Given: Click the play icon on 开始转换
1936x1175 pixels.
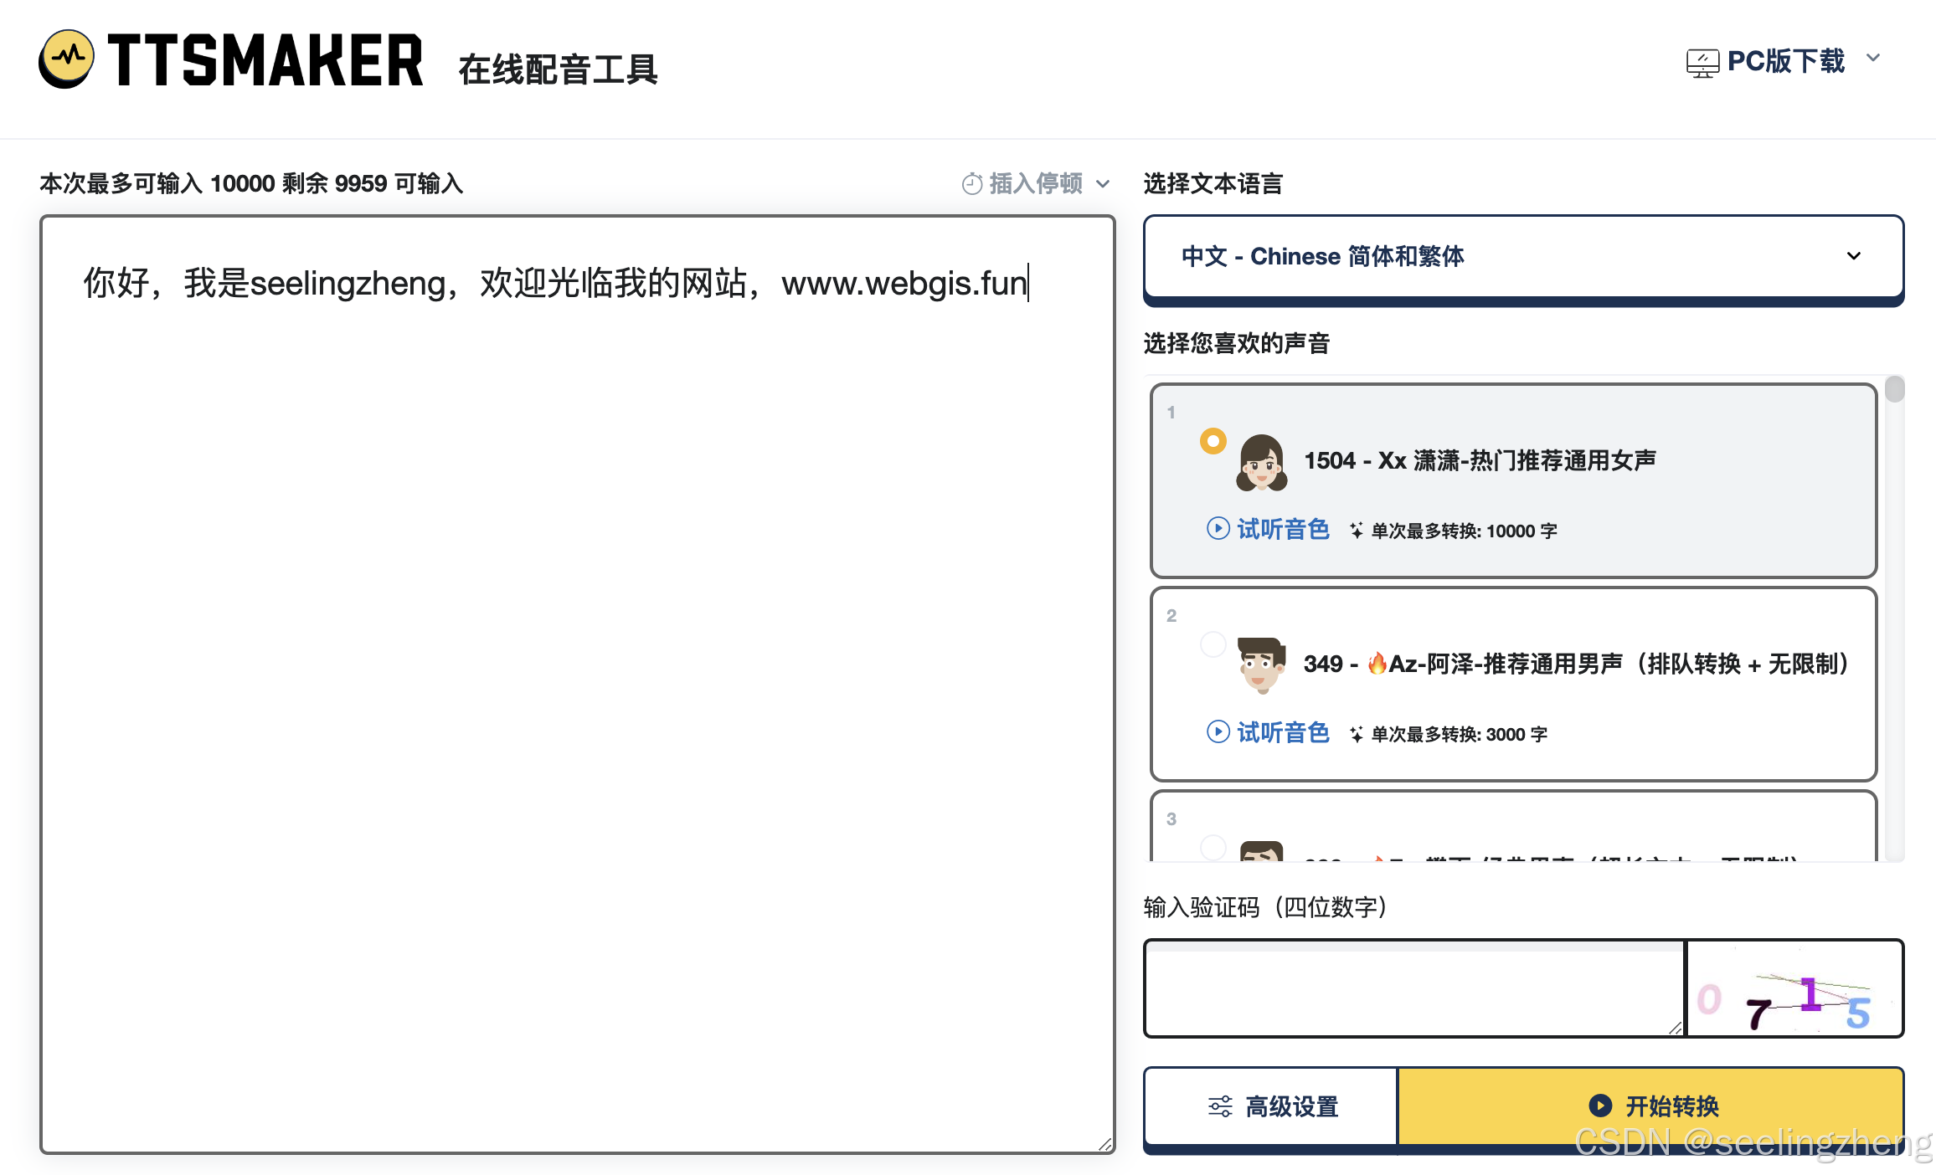Looking at the screenshot, I should click(1599, 1106).
